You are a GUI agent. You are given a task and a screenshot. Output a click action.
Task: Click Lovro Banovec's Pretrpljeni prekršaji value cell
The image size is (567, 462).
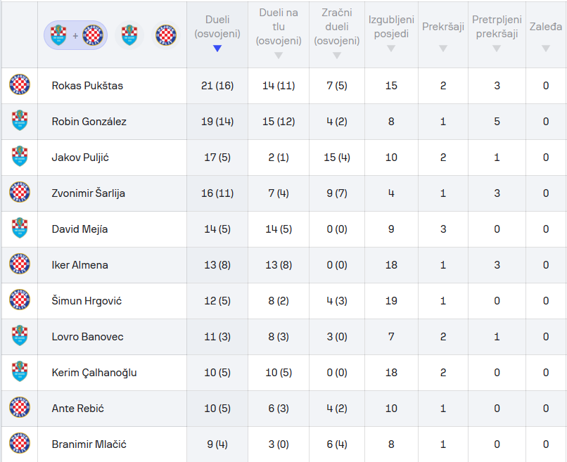point(497,337)
